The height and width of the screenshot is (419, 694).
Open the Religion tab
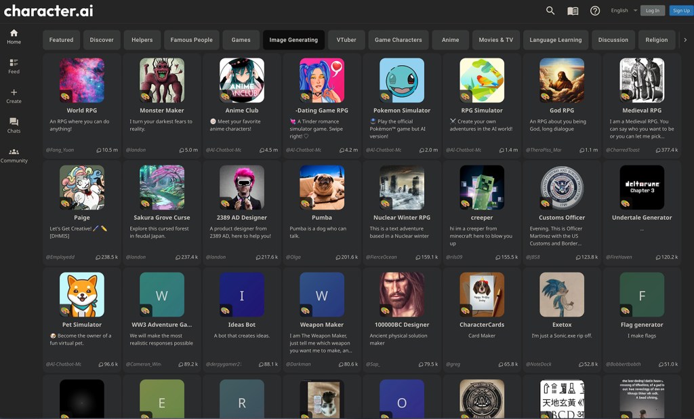(x=656, y=40)
